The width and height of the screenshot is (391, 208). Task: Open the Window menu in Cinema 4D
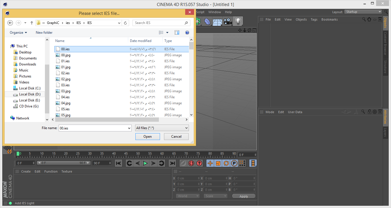[x=215, y=12]
